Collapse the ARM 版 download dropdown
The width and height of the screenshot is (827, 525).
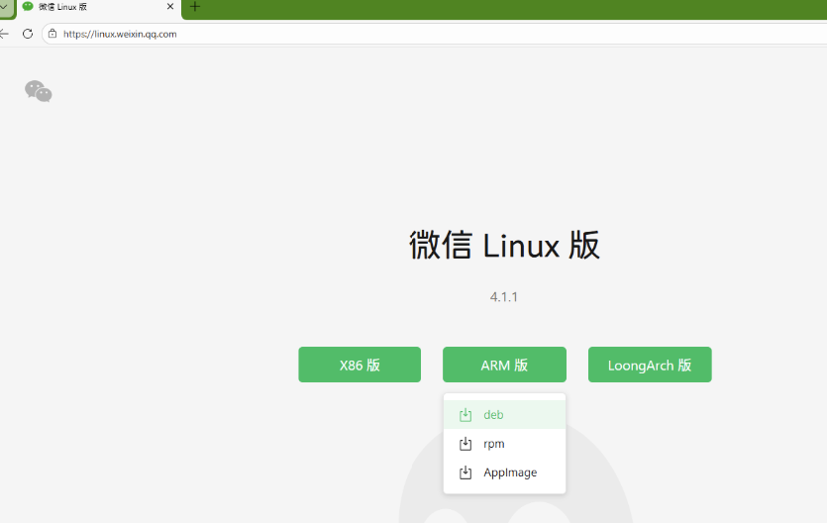pyautogui.click(x=504, y=365)
